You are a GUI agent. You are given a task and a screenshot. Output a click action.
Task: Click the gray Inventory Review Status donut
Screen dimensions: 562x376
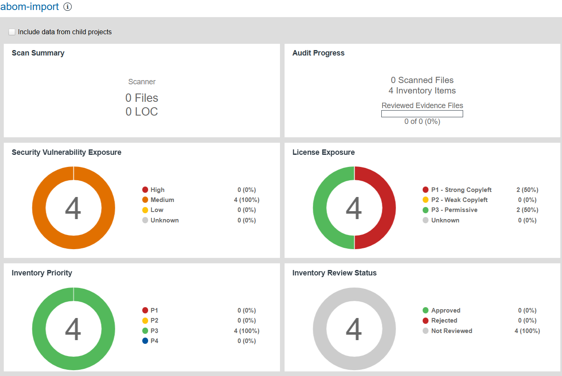320,329
